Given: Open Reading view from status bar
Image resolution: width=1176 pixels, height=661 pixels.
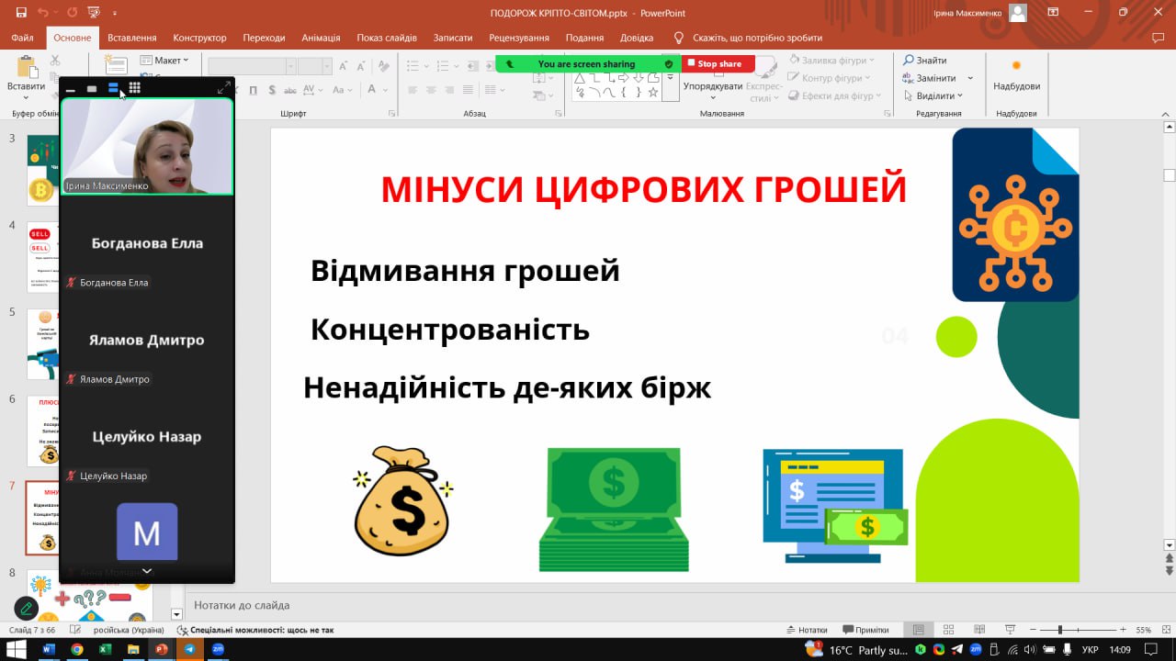Looking at the screenshot, I should coord(980,630).
